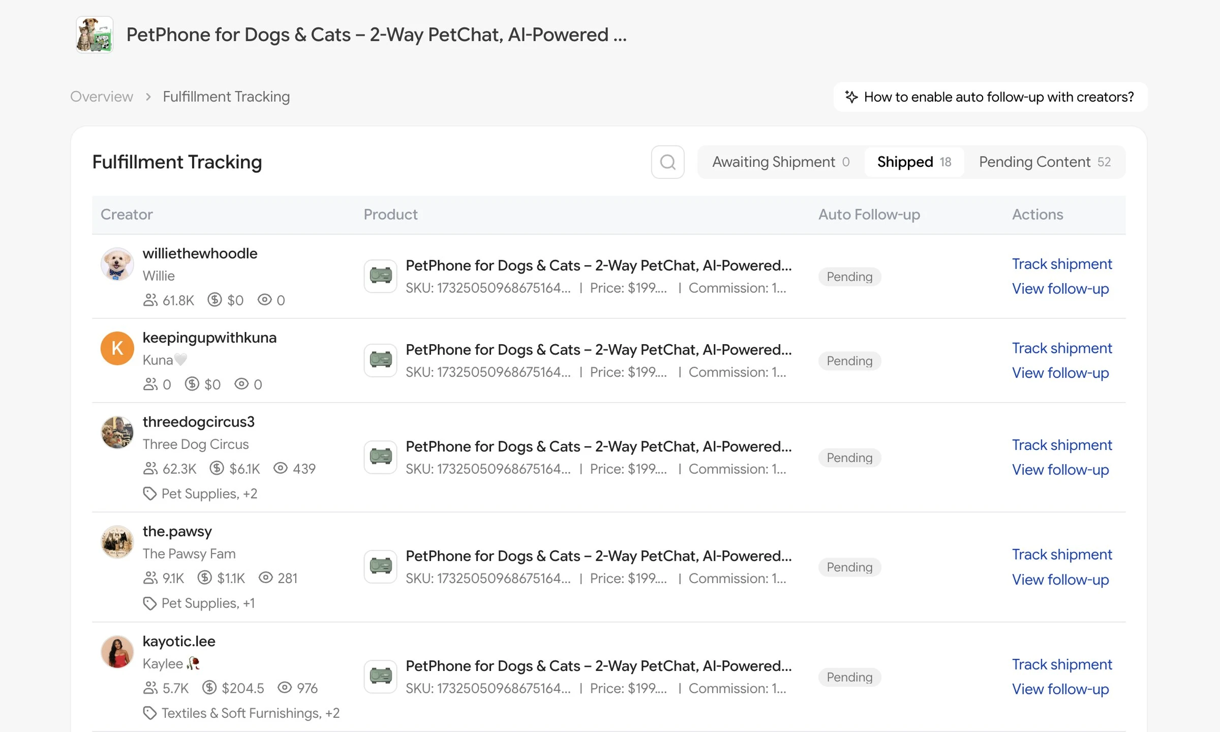The width and height of the screenshot is (1220, 732).
Task: Click the creator name kayotic.lee
Action: point(179,642)
